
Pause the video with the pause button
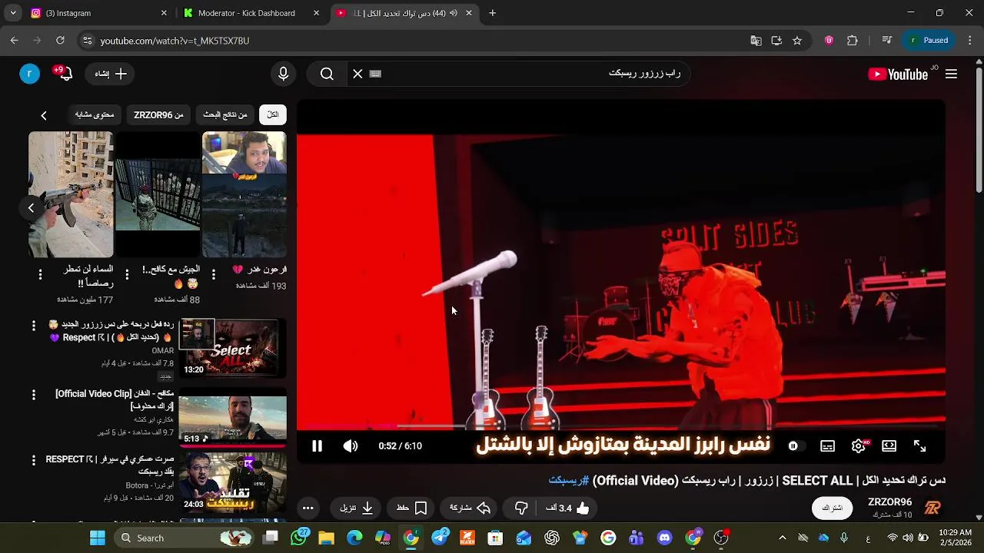pos(317,446)
